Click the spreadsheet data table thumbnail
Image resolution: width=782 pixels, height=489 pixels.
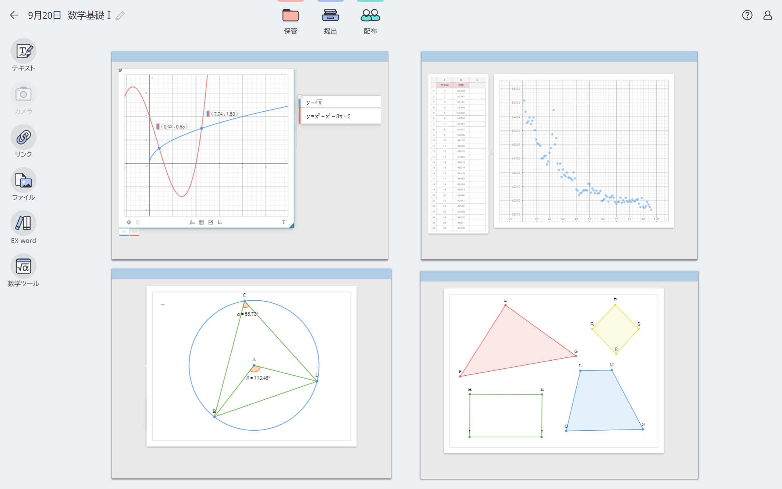click(x=458, y=154)
